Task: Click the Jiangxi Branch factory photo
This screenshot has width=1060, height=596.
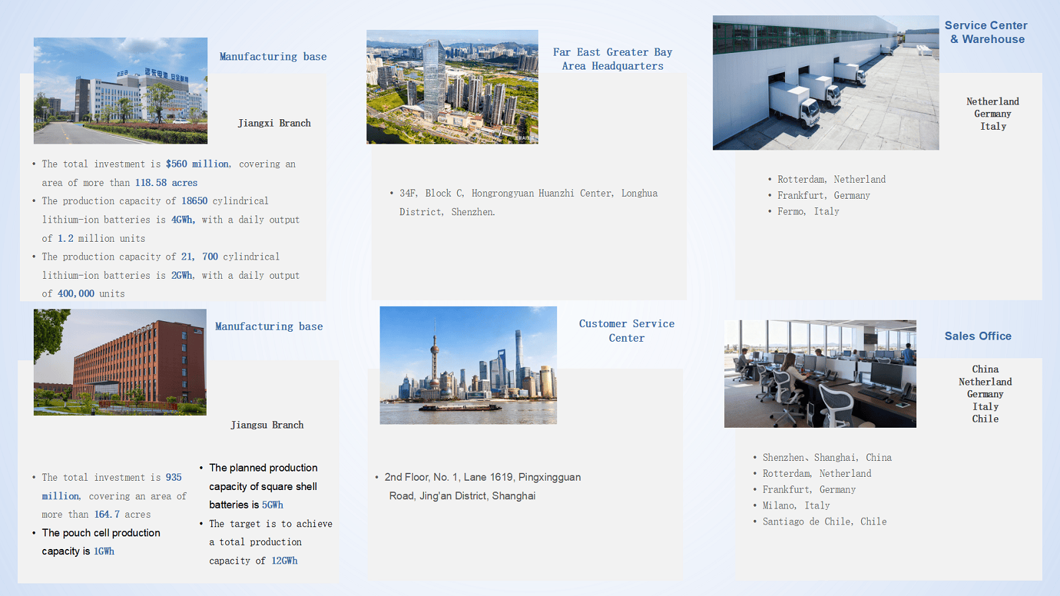Action: click(x=121, y=91)
